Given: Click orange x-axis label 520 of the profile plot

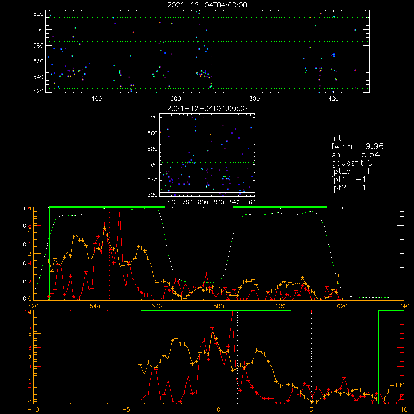Looking at the screenshot, I should (33, 306).
